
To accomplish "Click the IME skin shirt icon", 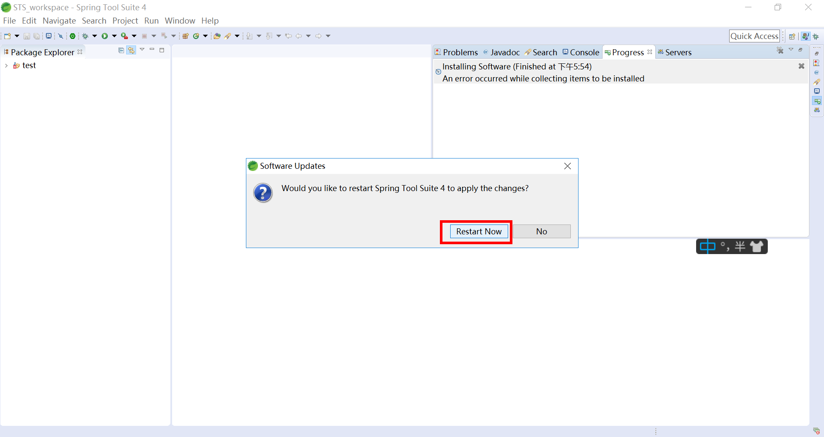I will tap(757, 246).
